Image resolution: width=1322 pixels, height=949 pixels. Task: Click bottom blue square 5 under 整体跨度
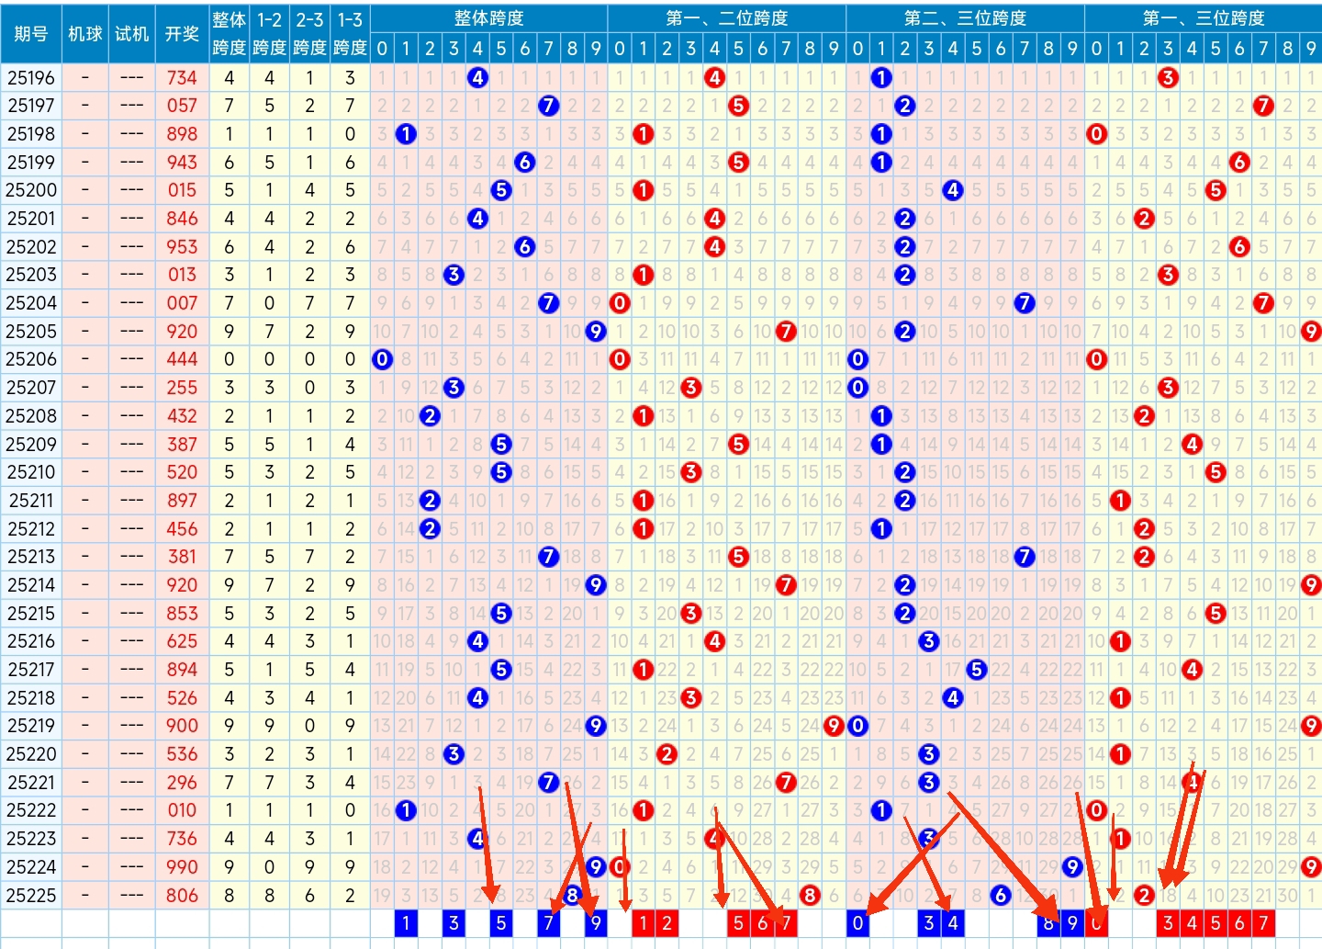tap(501, 923)
